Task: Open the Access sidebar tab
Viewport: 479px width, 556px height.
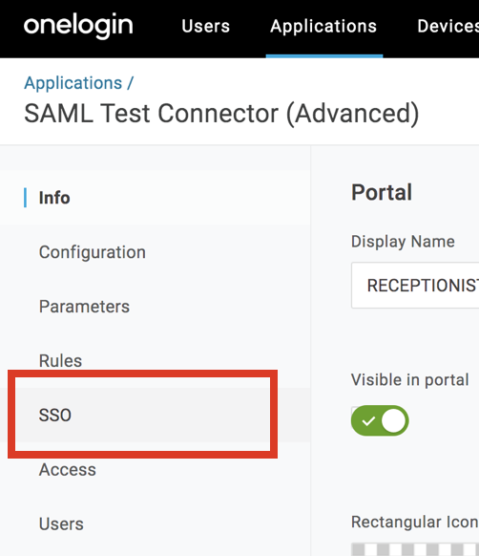Action: coord(68,470)
